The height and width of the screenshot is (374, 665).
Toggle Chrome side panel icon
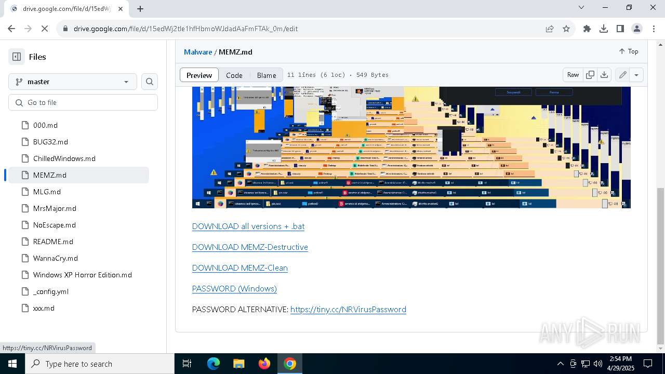pos(620,29)
